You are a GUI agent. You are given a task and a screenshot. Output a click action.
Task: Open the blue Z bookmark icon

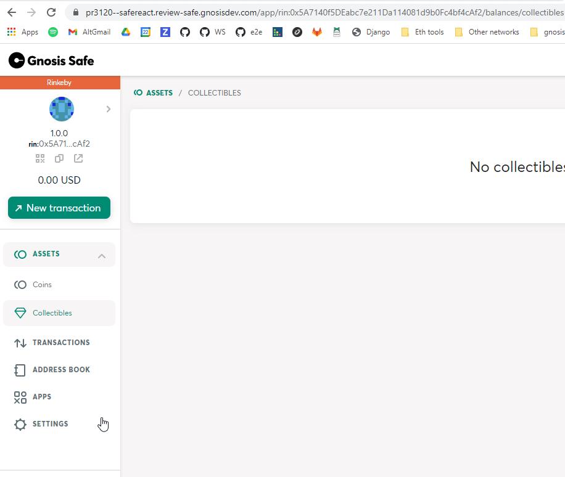[165, 32]
